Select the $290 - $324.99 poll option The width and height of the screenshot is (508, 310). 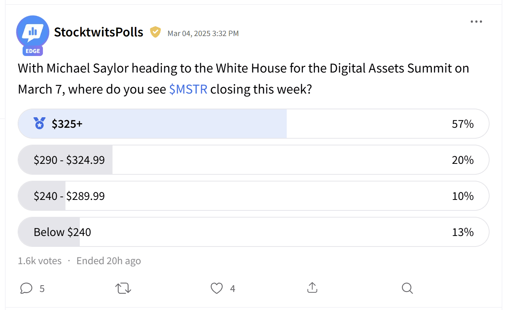pyautogui.click(x=253, y=160)
